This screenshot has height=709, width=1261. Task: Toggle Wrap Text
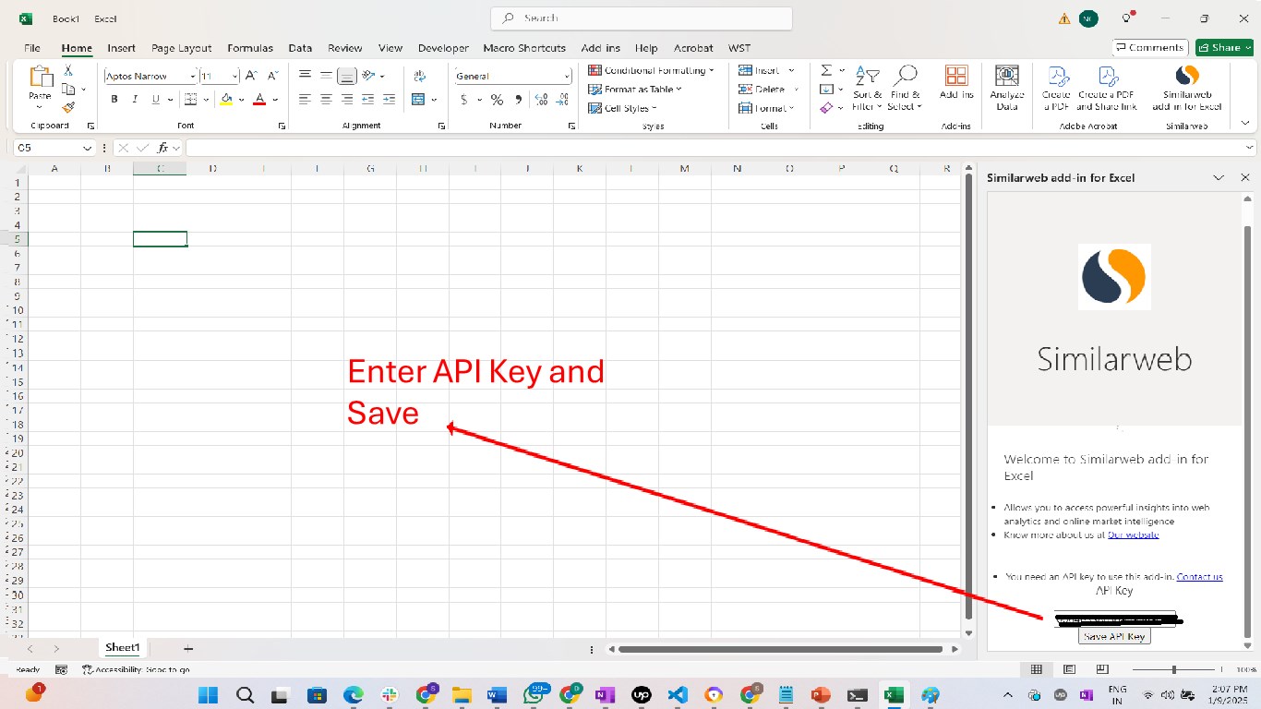(x=420, y=76)
